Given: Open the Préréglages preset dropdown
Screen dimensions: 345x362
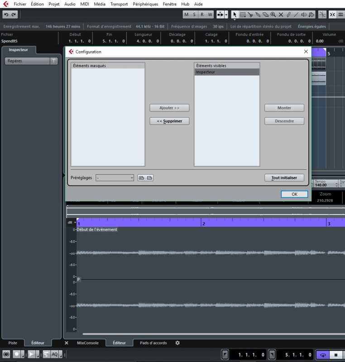Looking at the screenshot, I should pos(115,178).
